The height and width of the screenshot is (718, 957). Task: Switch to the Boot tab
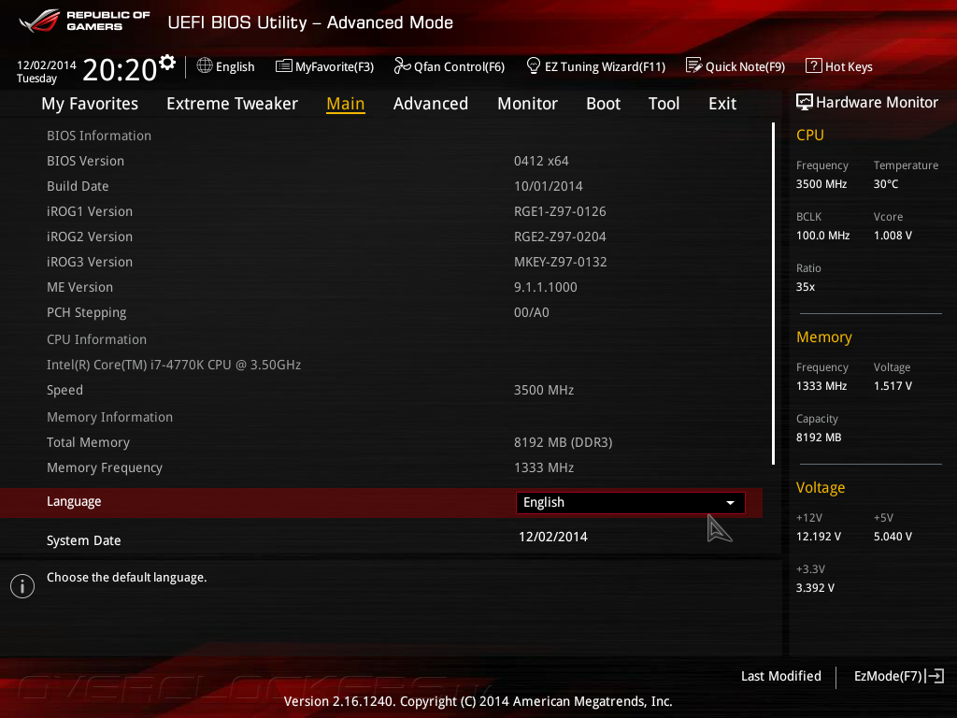coord(603,104)
